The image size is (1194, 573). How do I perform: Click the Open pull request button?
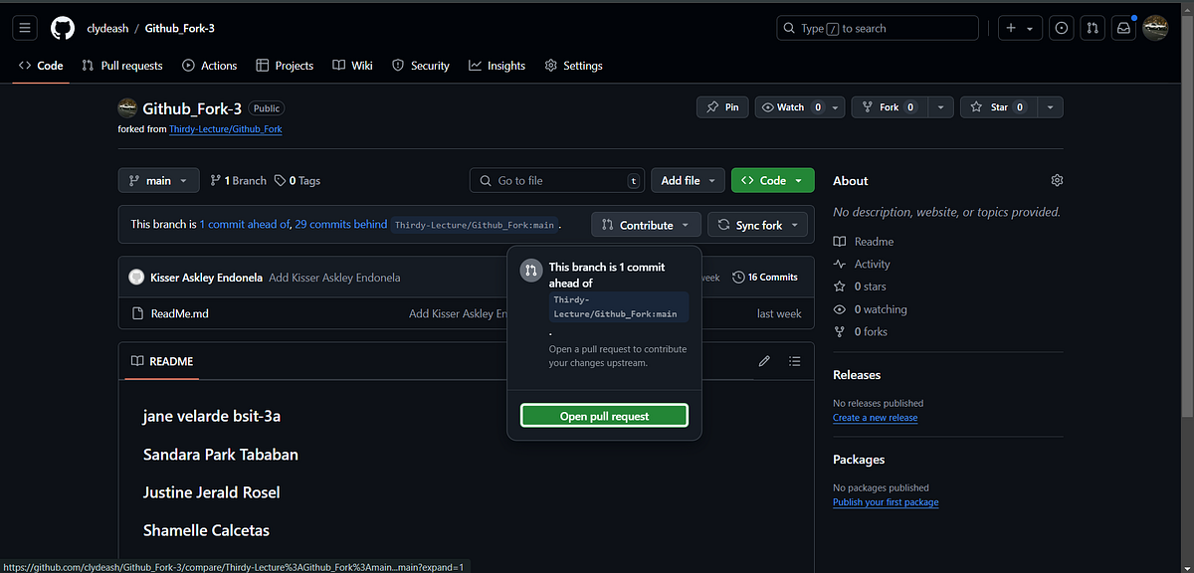[x=604, y=416]
